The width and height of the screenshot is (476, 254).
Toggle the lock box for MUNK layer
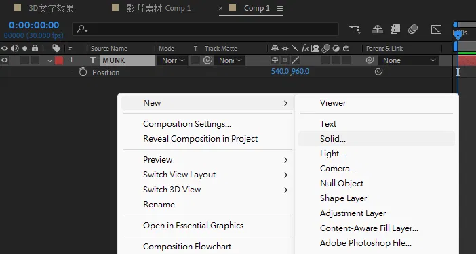click(35, 60)
